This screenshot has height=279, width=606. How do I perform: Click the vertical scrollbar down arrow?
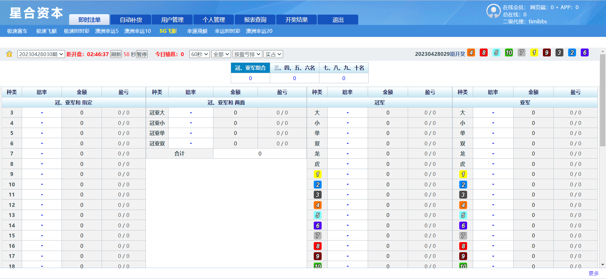pyautogui.click(x=603, y=265)
